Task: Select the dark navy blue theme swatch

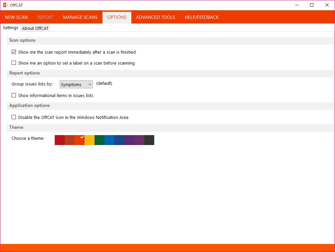Action: pyautogui.click(x=119, y=140)
